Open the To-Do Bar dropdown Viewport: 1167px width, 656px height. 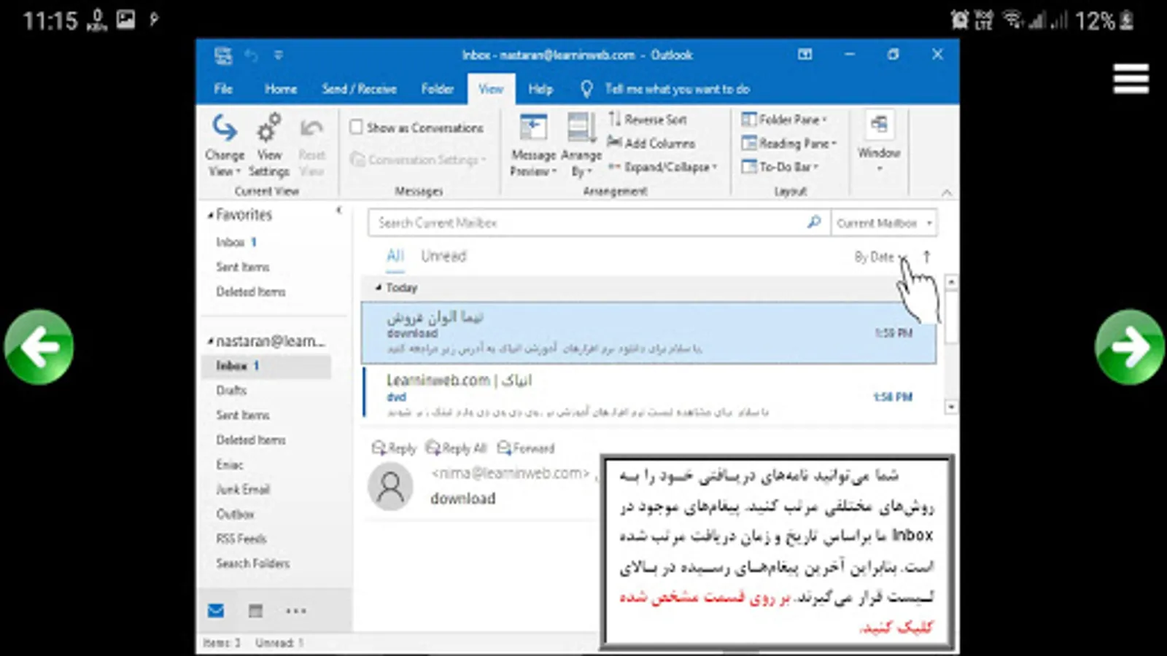point(780,167)
